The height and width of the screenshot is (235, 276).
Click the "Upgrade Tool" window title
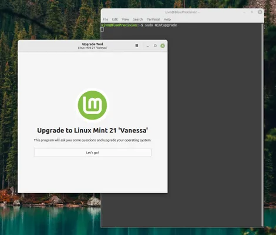coord(92,44)
